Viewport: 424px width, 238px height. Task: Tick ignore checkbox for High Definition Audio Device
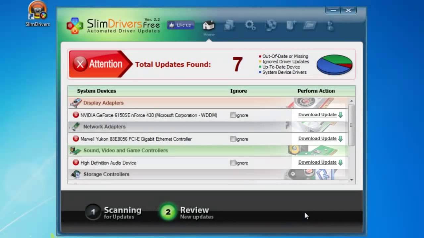coord(233,163)
